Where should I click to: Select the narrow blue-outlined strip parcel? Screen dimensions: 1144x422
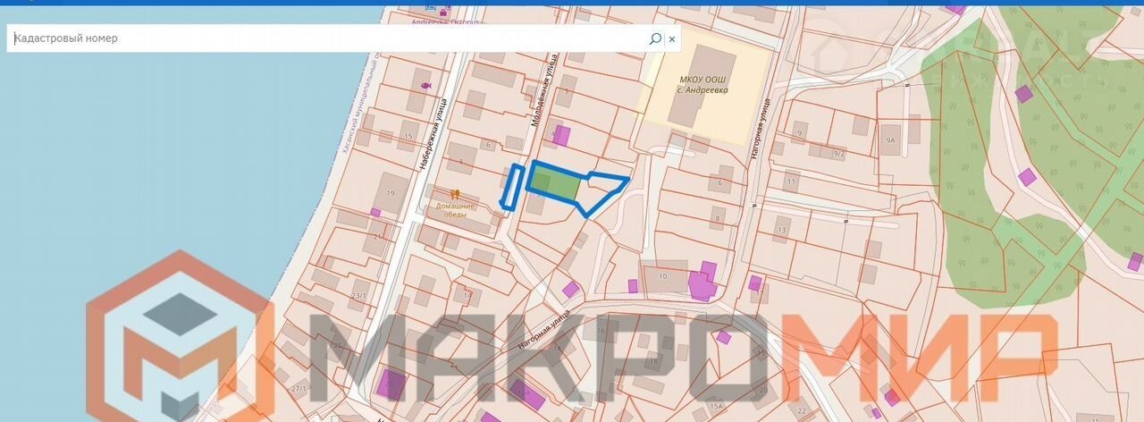pos(513,187)
